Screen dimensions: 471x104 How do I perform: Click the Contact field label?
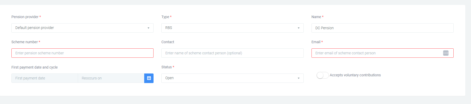168,42
